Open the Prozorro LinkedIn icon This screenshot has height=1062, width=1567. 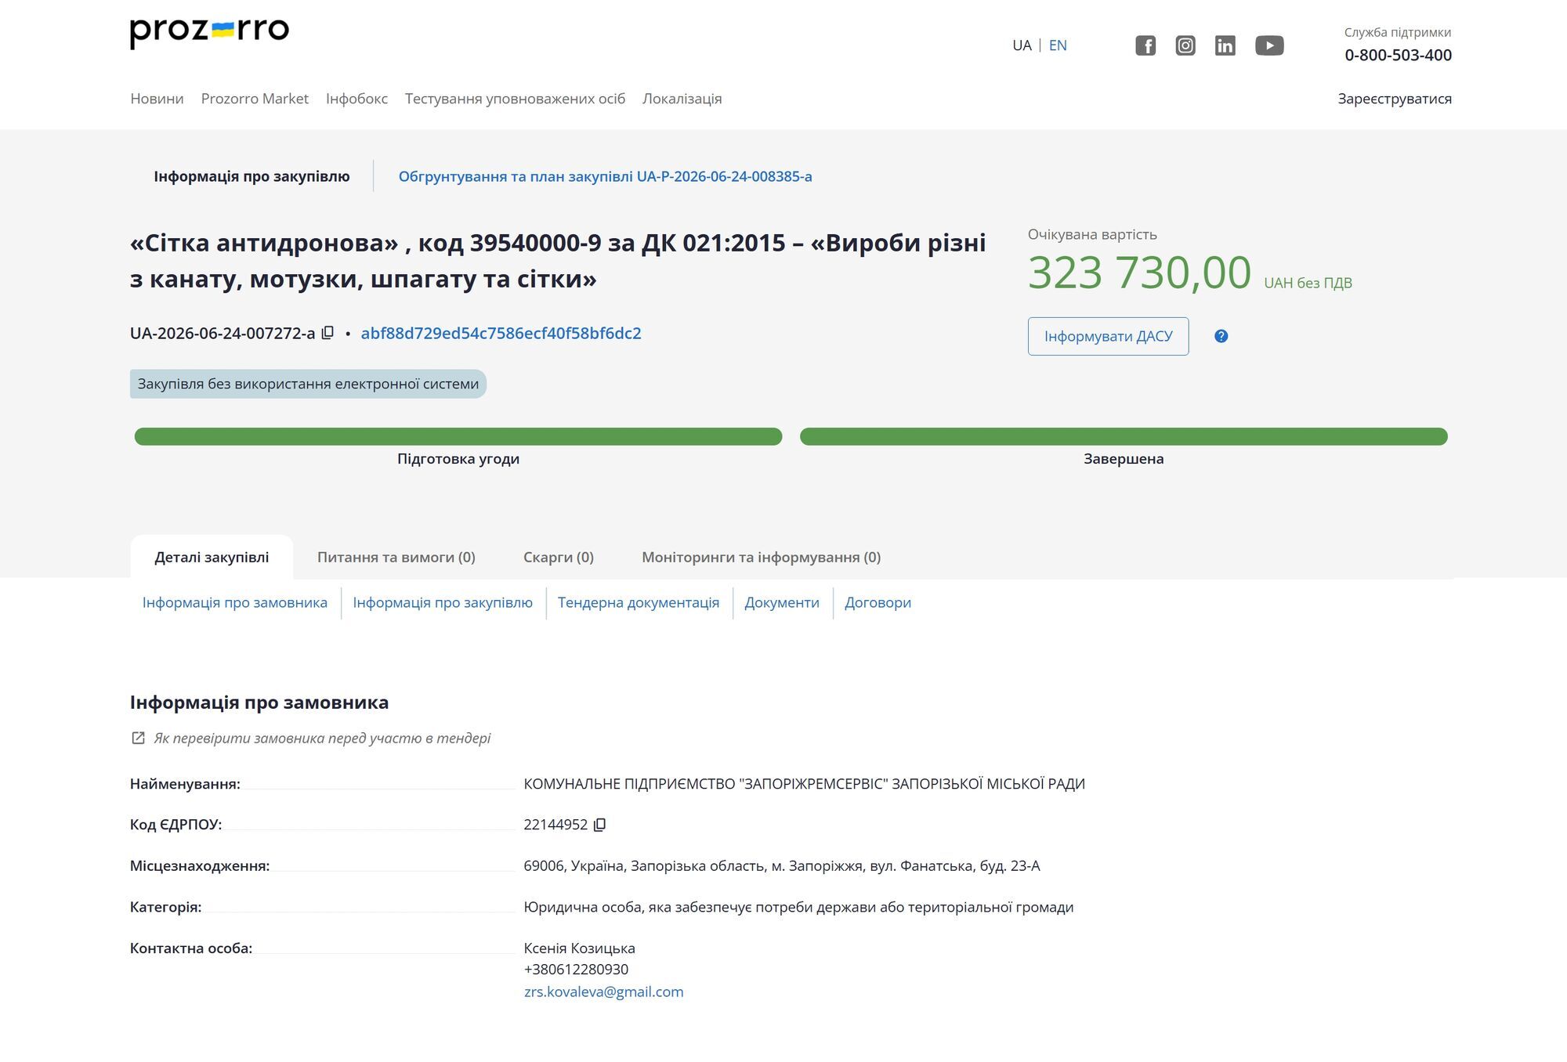pyautogui.click(x=1225, y=45)
